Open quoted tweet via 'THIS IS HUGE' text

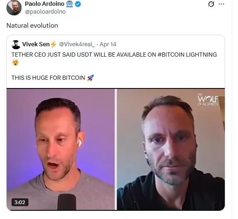coord(48,78)
